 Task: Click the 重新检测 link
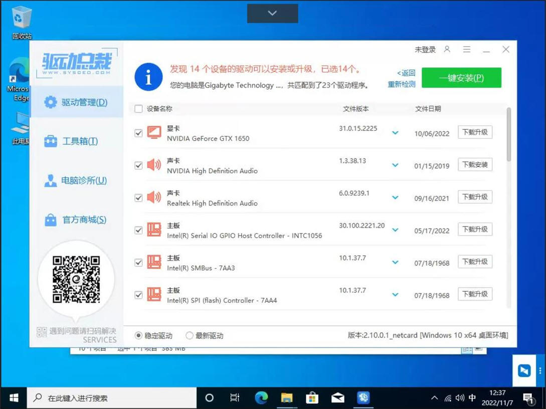pyautogui.click(x=402, y=84)
